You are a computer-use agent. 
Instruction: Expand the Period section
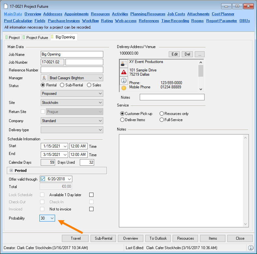point(11,171)
